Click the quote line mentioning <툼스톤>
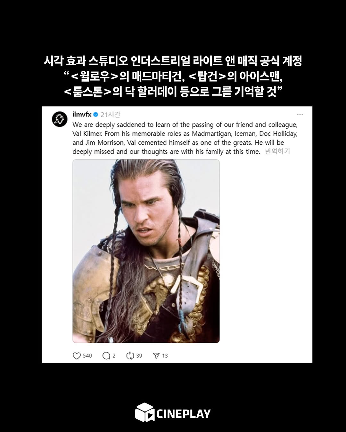 tap(173, 92)
